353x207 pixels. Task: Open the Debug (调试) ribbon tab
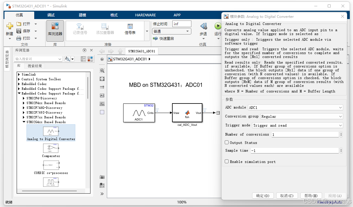pyautogui.click(x=51, y=15)
